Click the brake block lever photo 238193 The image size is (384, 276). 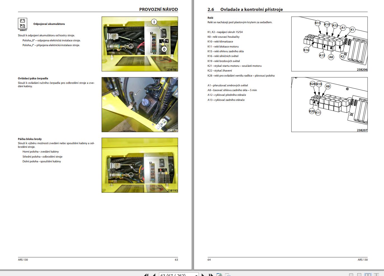tap(140, 165)
